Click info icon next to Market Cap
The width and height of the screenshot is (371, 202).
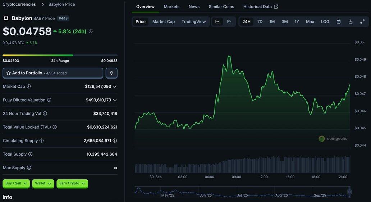[x=29, y=87]
